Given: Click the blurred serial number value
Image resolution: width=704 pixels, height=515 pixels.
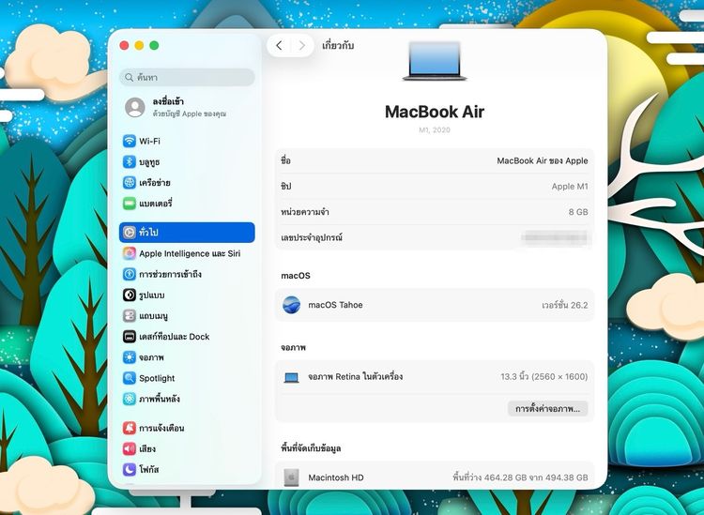Looking at the screenshot, I should click(x=555, y=237).
